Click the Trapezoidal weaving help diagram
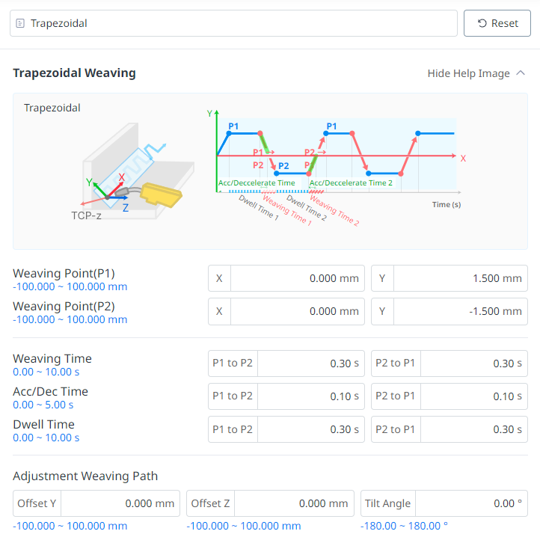The image size is (540, 540). click(270, 171)
